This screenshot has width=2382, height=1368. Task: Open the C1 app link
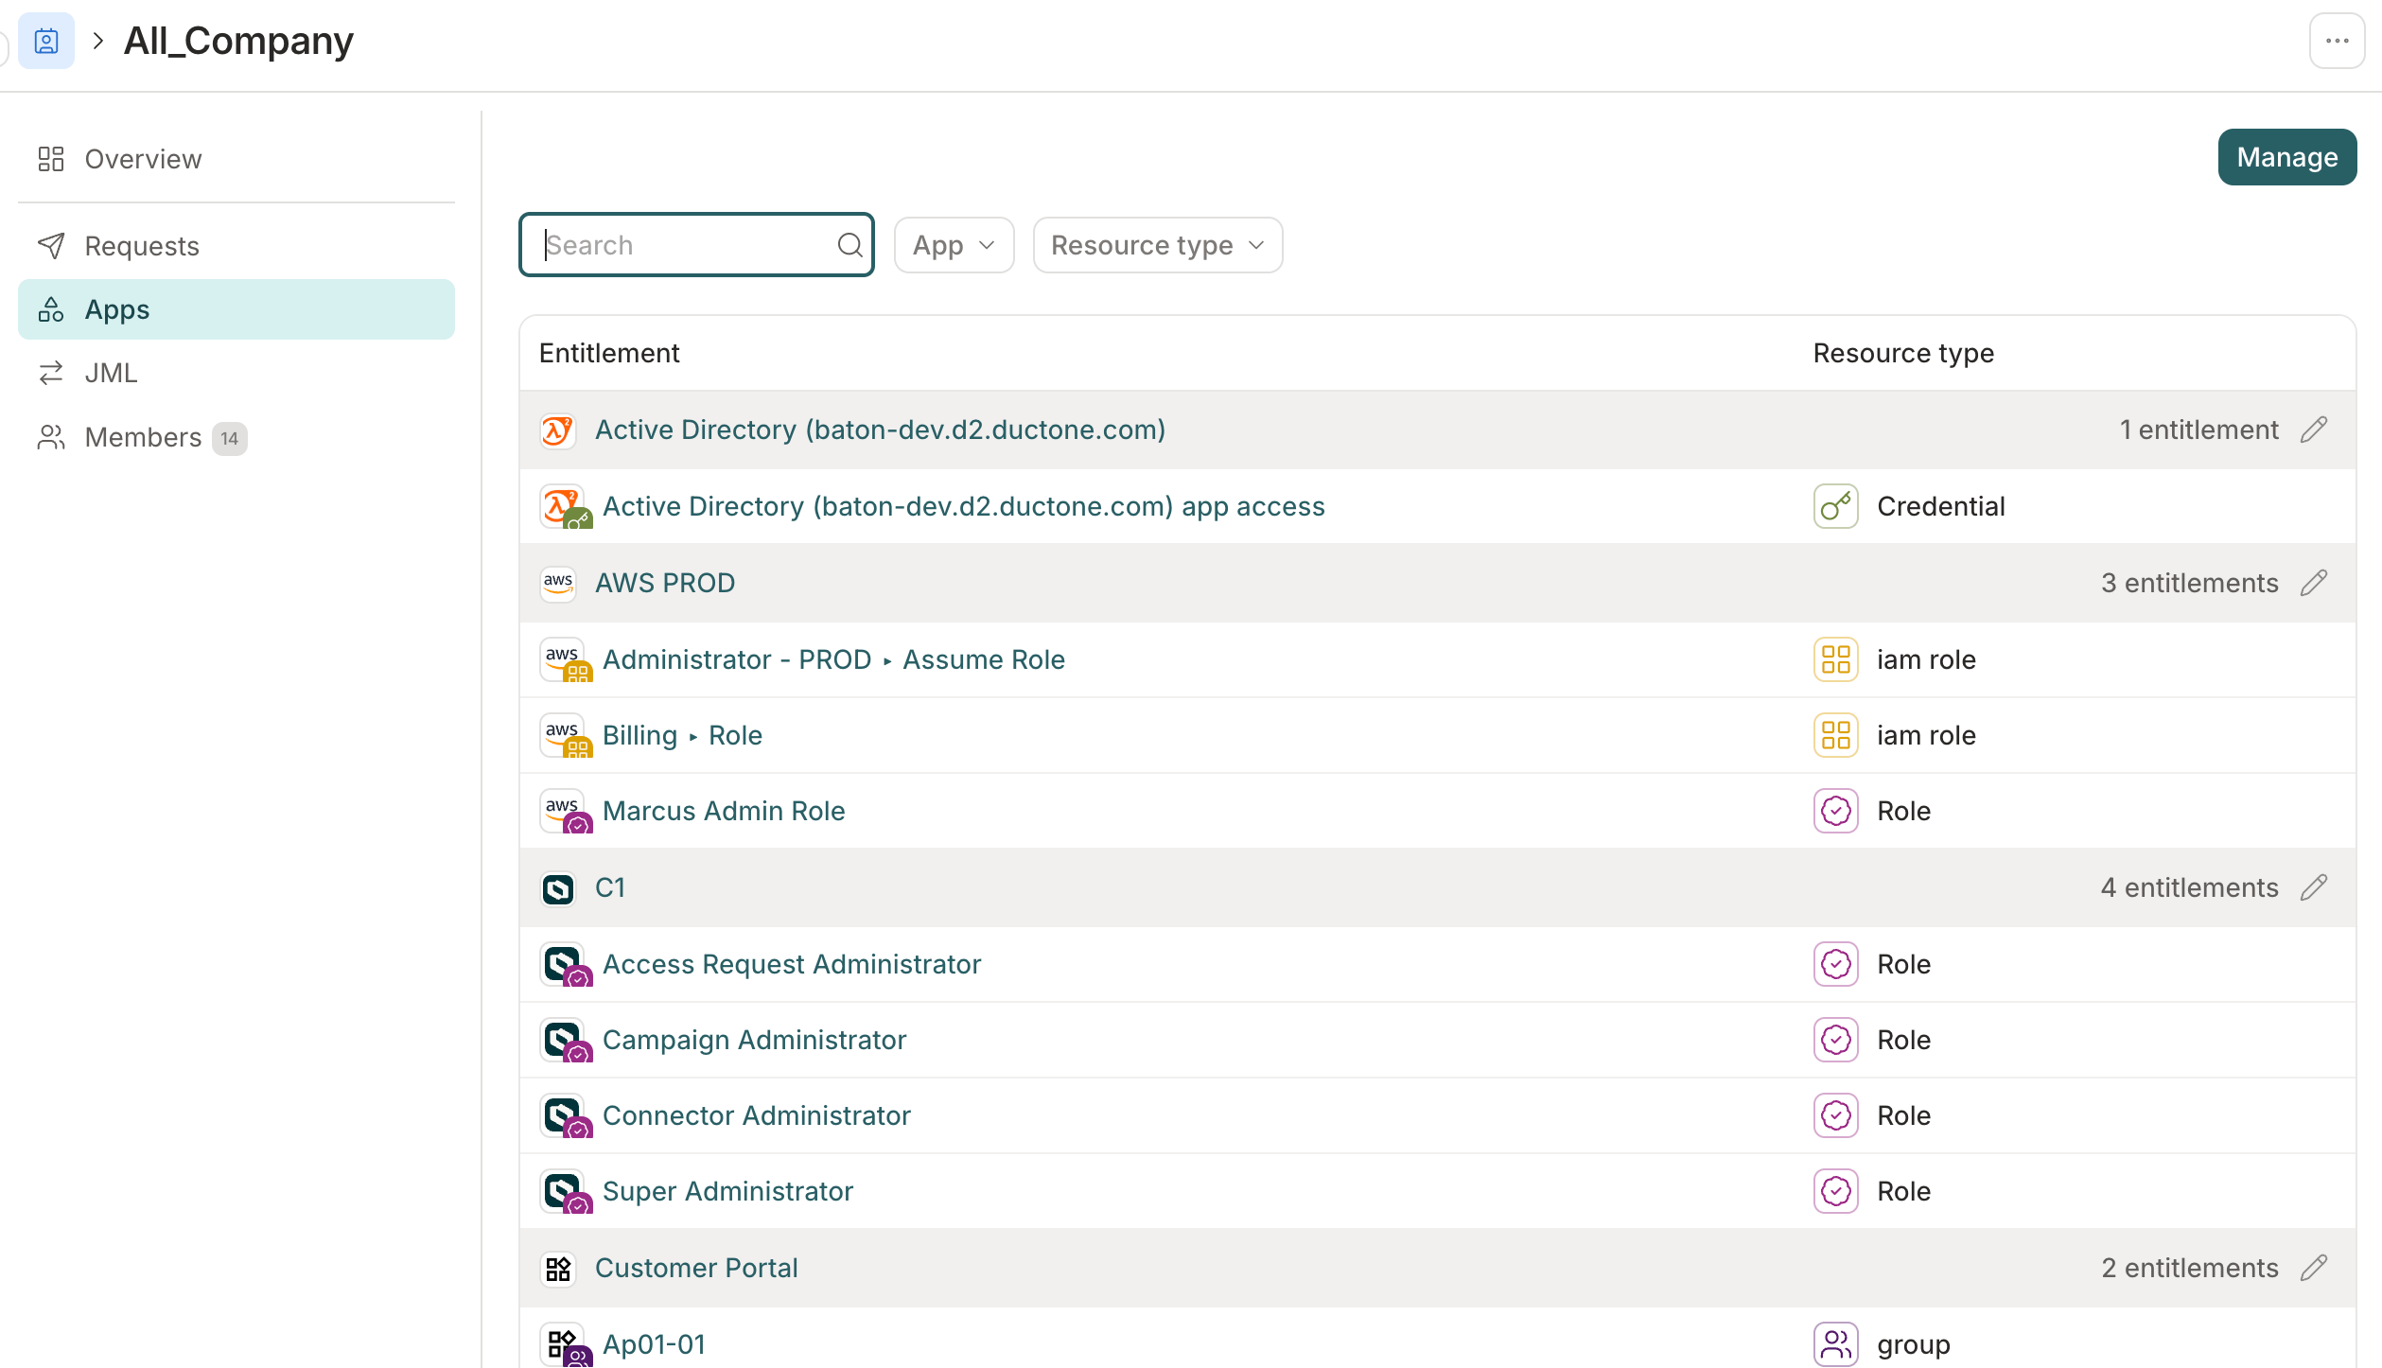point(610,887)
